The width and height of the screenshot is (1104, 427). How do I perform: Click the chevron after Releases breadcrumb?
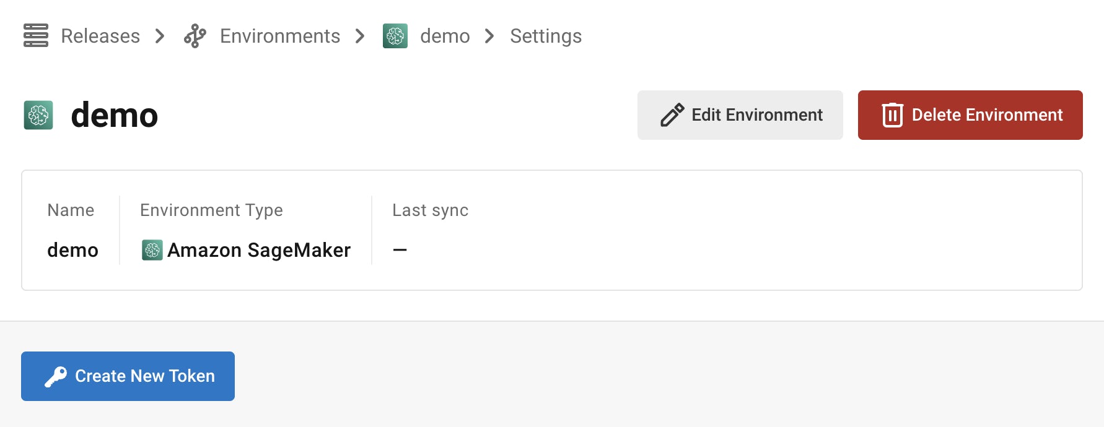click(x=160, y=37)
